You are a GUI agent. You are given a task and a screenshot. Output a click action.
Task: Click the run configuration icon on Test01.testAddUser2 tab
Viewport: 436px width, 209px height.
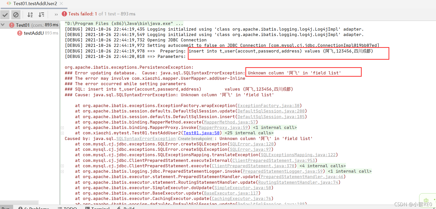(9, 3)
